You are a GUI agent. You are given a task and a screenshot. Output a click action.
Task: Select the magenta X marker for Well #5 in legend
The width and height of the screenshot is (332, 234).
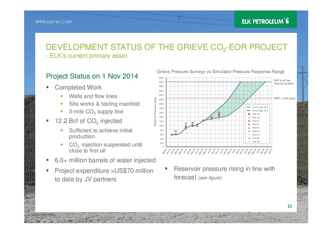[x=249, y=125]
